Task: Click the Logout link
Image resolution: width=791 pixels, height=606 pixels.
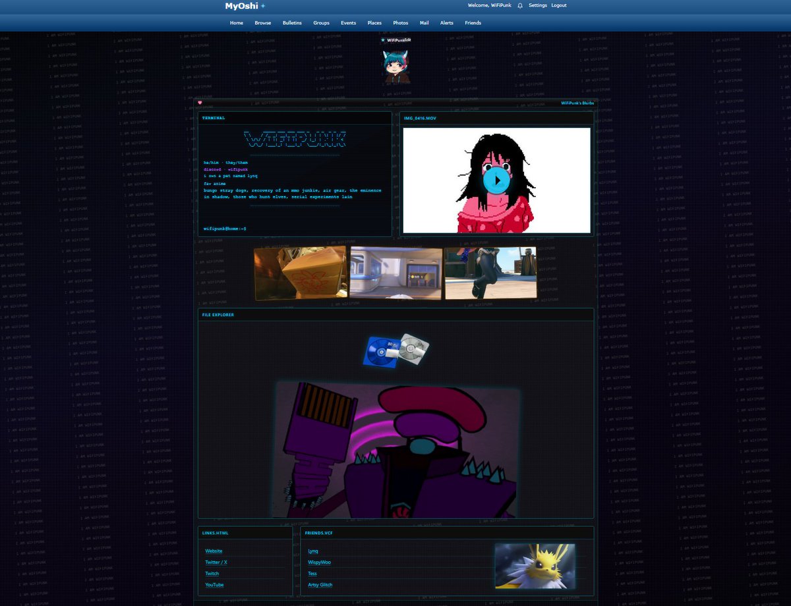Action: click(559, 5)
